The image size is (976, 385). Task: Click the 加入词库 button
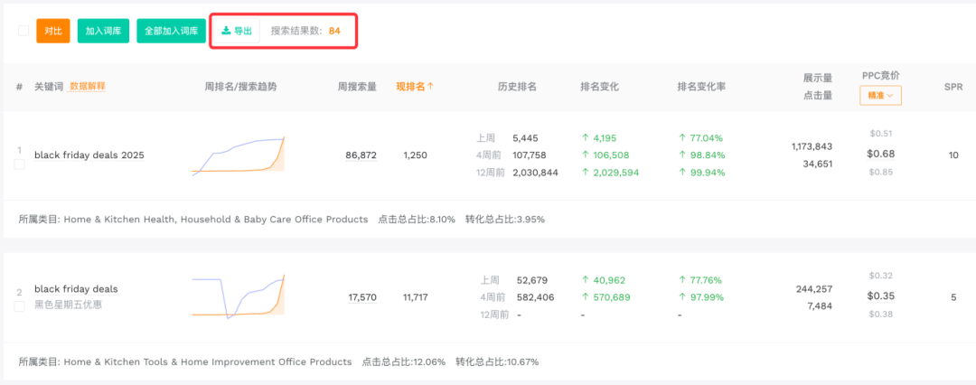[104, 31]
